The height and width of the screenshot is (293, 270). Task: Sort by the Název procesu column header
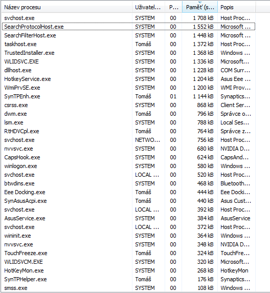(67, 7)
